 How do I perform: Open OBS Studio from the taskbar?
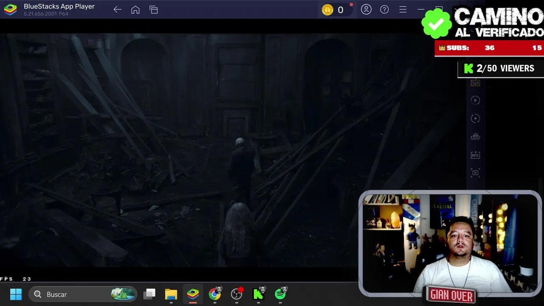(237, 294)
